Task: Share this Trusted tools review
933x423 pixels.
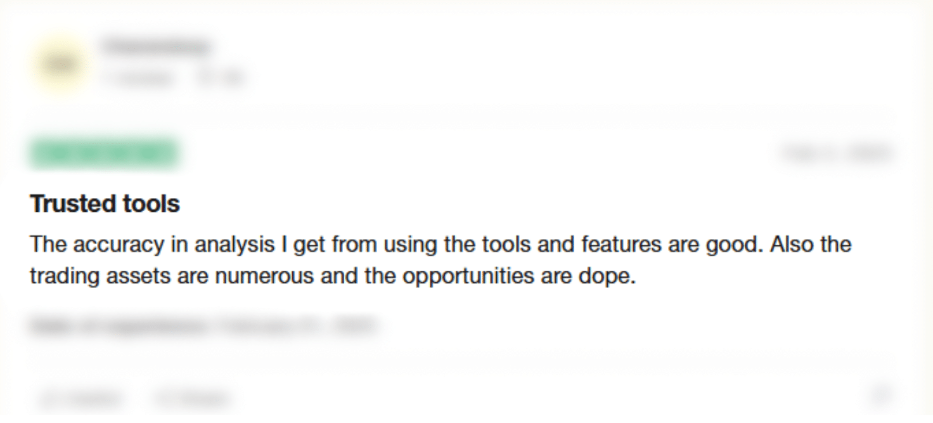Action: 190,398
